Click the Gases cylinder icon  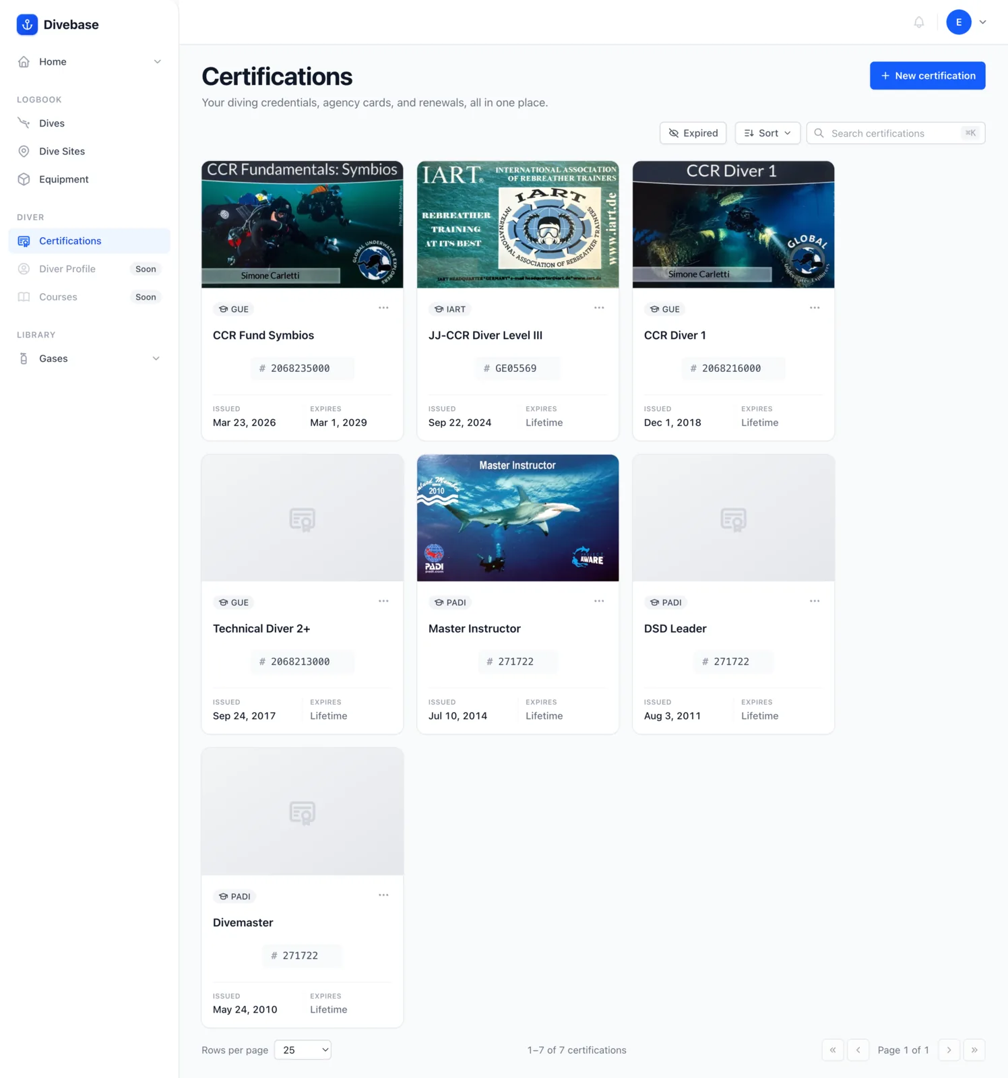(24, 358)
